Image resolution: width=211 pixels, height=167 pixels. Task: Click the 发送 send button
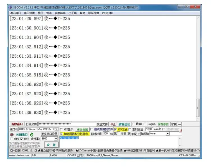point(51,145)
